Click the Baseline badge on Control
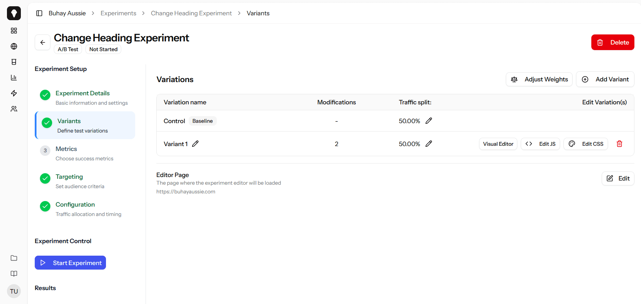 pos(203,121)
